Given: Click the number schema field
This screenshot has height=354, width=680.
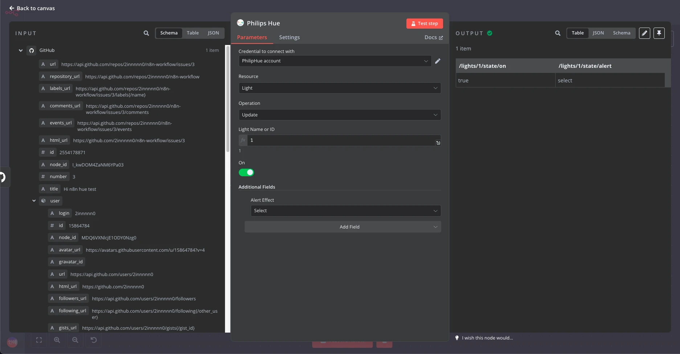Looking at the screenshot, I should 54,177.
